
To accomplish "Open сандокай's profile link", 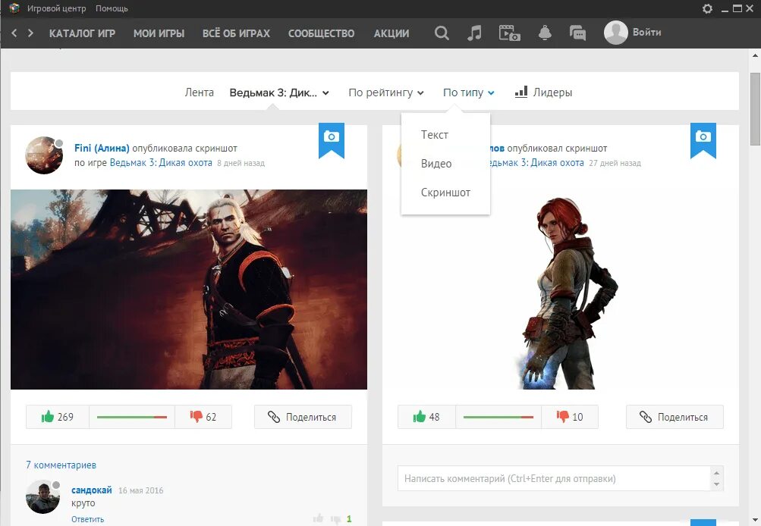I will (x=91, y=490).
